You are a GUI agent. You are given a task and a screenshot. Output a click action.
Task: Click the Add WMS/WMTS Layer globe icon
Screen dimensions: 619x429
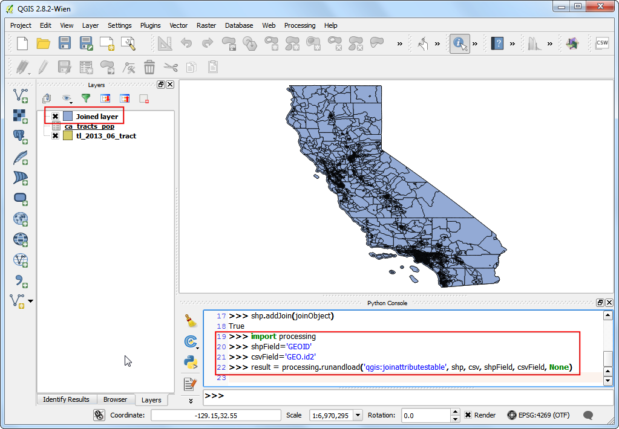pyautogui.click(x=20, y=219)
